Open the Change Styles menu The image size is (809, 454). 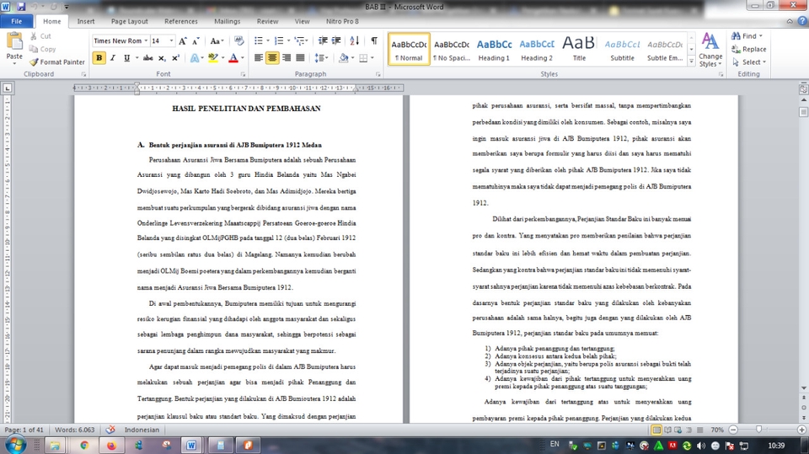coord(710,50)
